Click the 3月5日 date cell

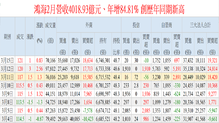pos(7,111)
